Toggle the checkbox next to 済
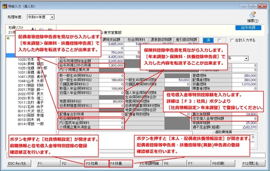 (219, 40)
